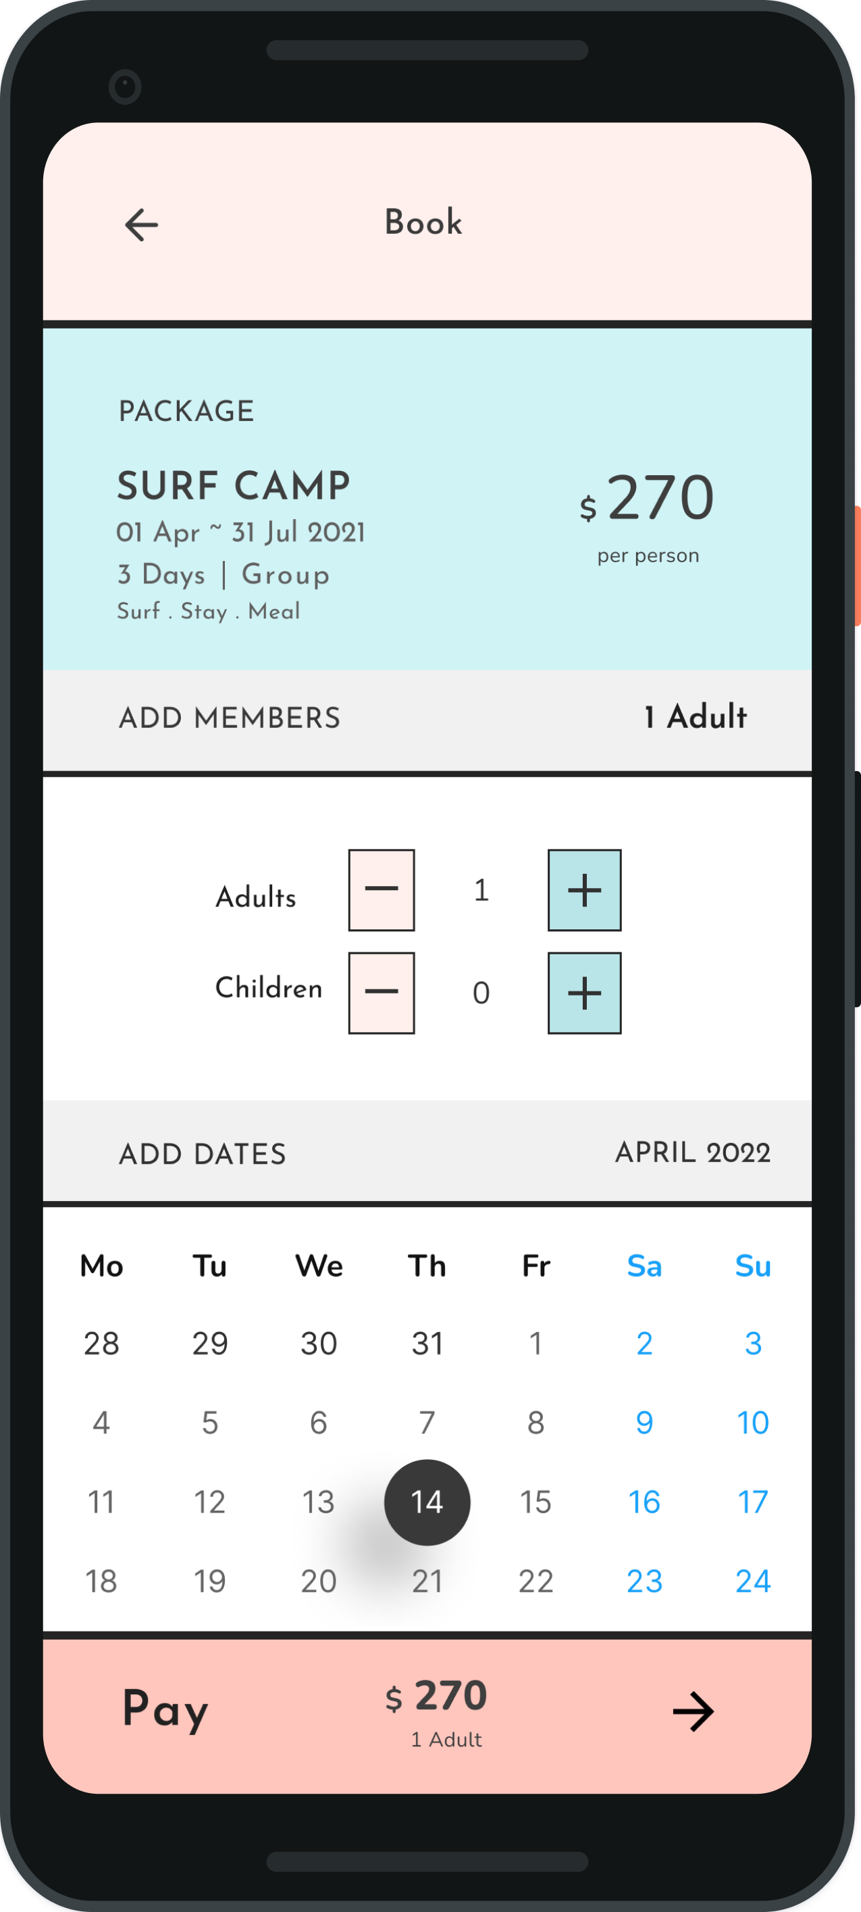Select Saturday 2 on the calendar

pos(644,1343)
